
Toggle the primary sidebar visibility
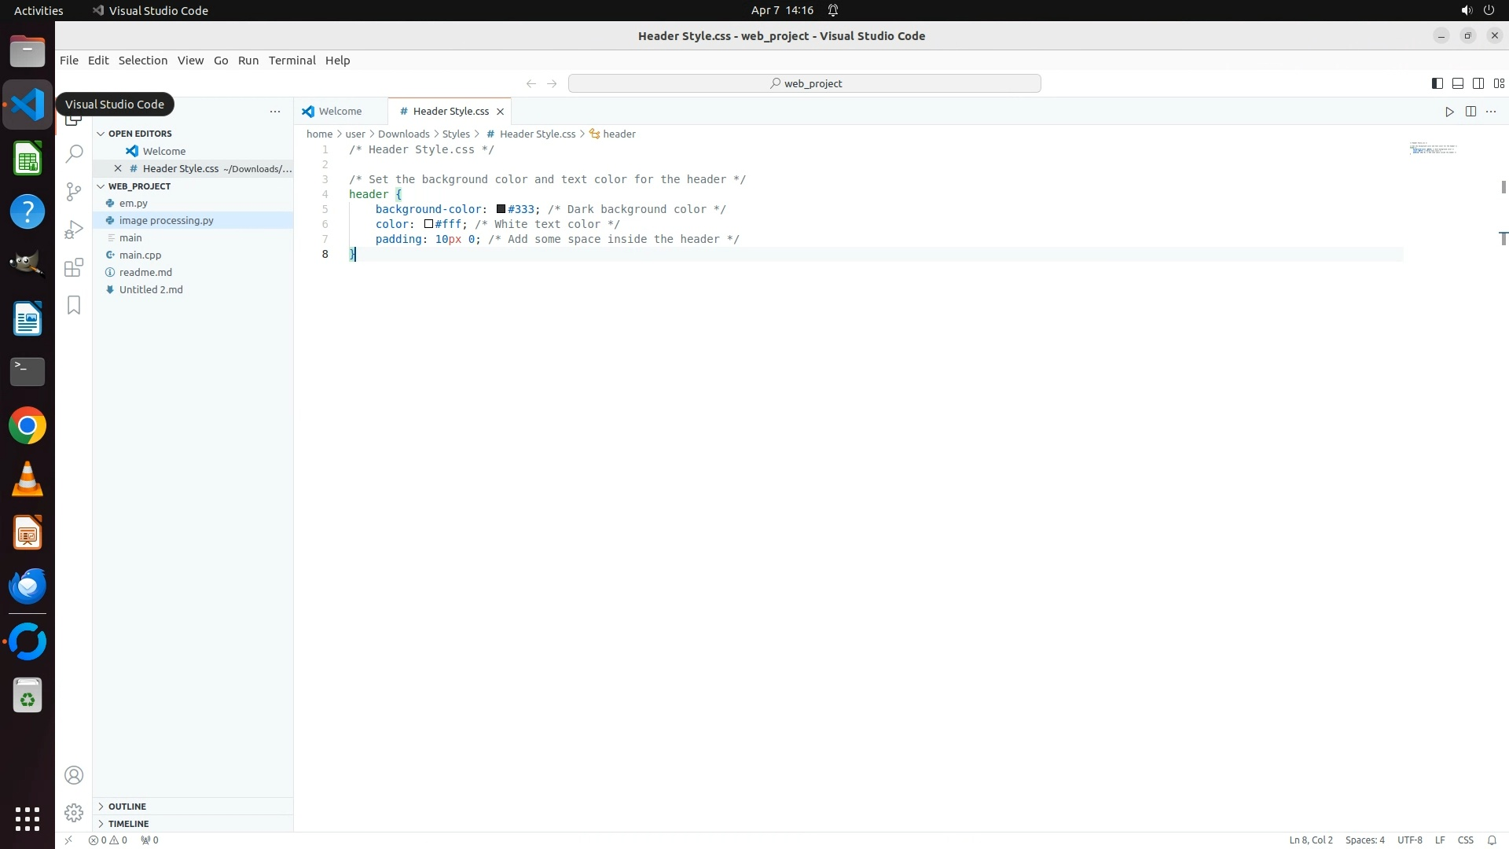click(x=1437, y=83)
